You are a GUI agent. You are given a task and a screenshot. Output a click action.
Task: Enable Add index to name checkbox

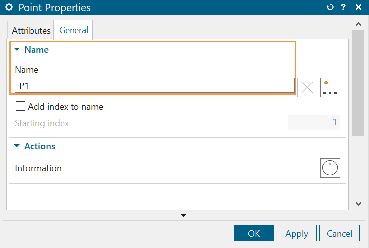[x=21, y=106]
